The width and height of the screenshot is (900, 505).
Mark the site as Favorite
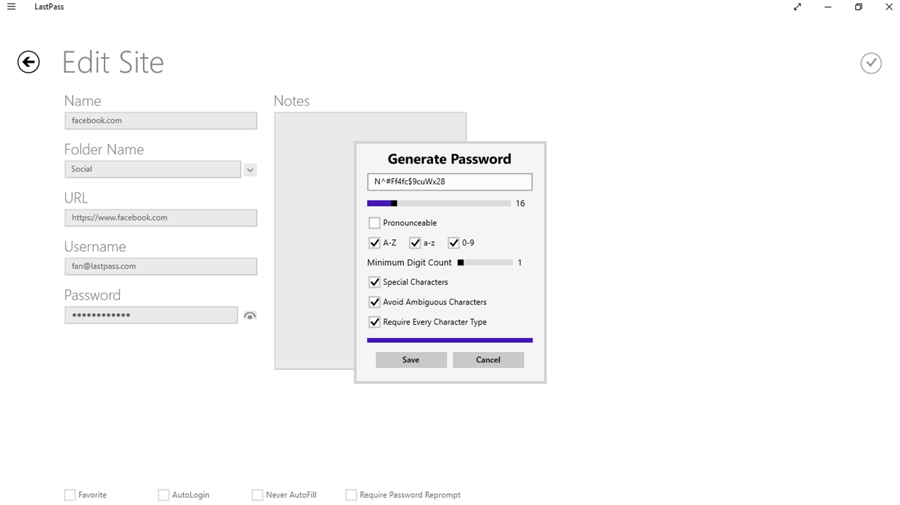tap(70, 495)
